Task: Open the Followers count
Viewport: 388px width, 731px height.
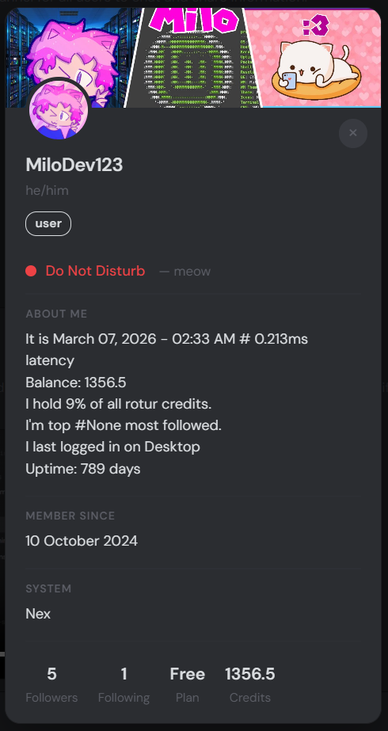Action: [51, 684]
